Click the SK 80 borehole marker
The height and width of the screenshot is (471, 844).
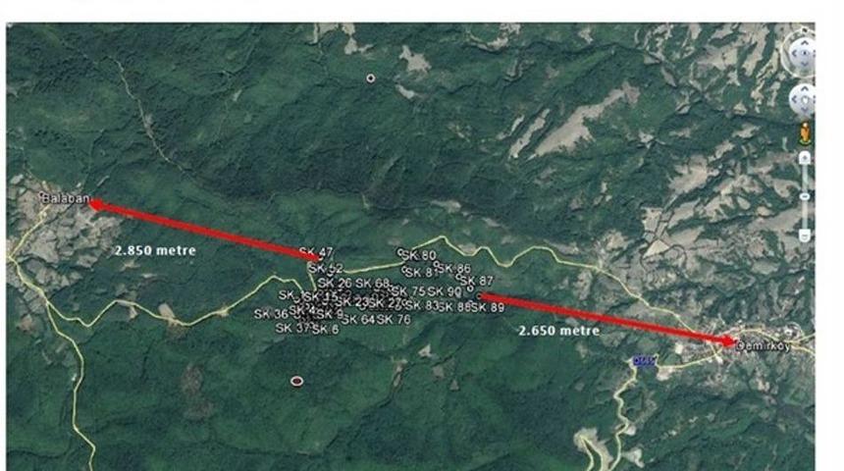(x=418, y=255)
